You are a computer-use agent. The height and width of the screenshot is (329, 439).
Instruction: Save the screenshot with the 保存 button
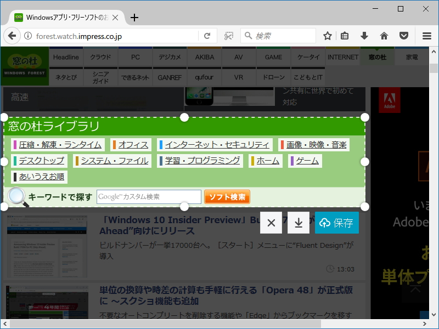[336, 223]
